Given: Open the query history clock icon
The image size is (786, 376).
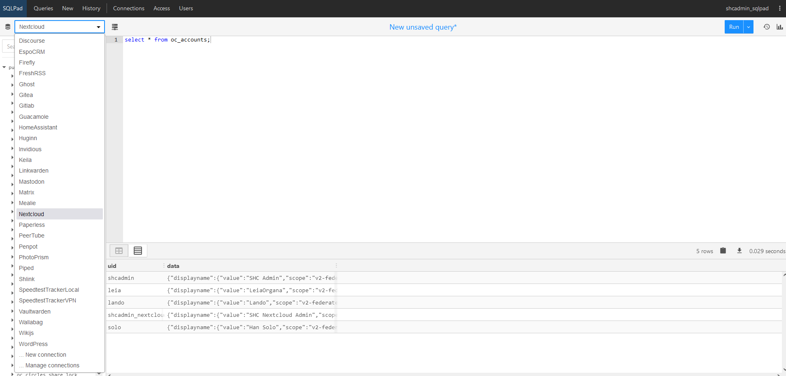Looking at the screenshot, I should coord(767,27).
